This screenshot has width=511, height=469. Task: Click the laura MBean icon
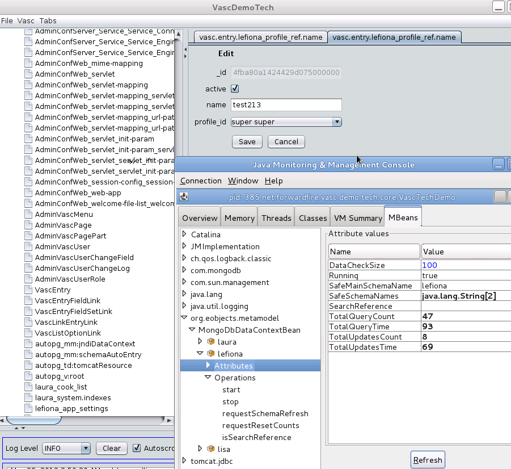pyautogui.click(x=210, y=342)
